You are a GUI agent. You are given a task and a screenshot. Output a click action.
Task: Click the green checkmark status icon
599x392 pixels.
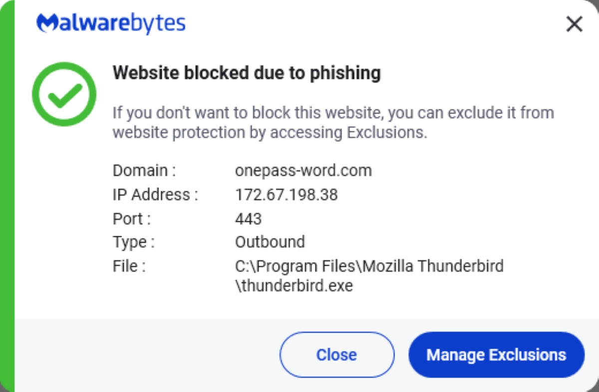[x=64, y=94]
